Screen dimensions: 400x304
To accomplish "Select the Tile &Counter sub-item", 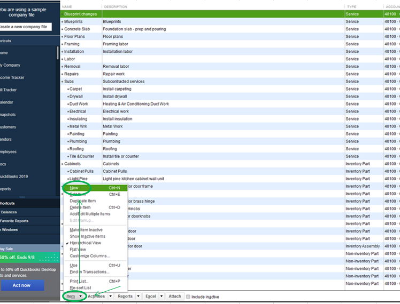I will pos(82,156).
